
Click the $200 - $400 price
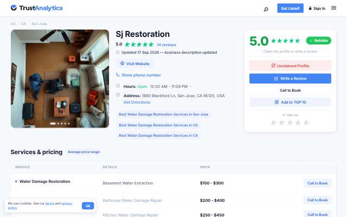212,200
